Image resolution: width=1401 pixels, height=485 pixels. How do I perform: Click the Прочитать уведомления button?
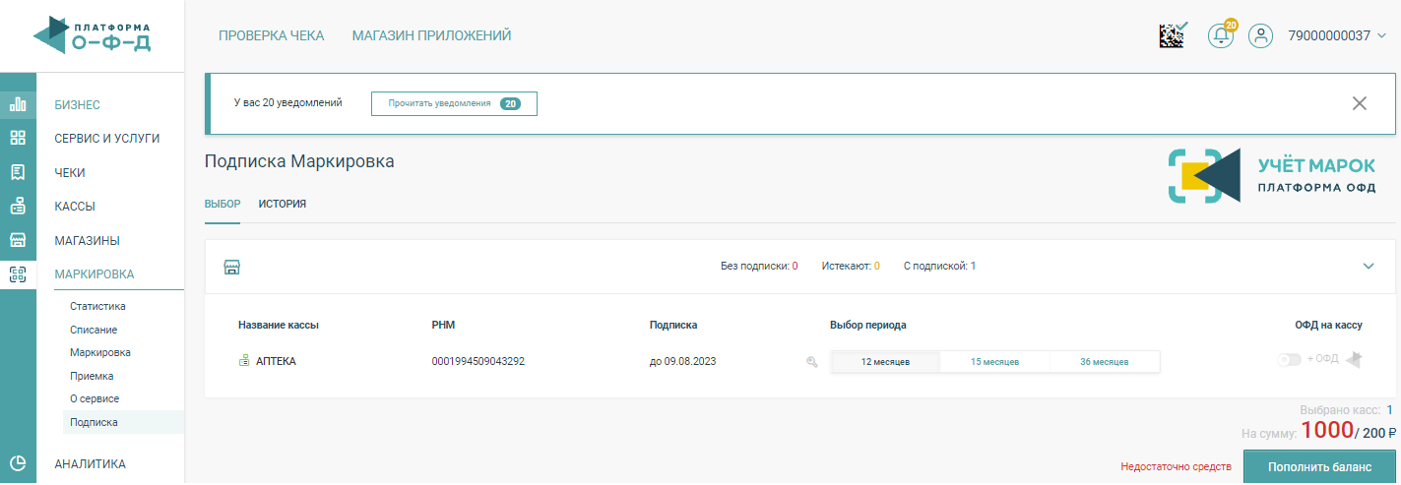(454, 103)
